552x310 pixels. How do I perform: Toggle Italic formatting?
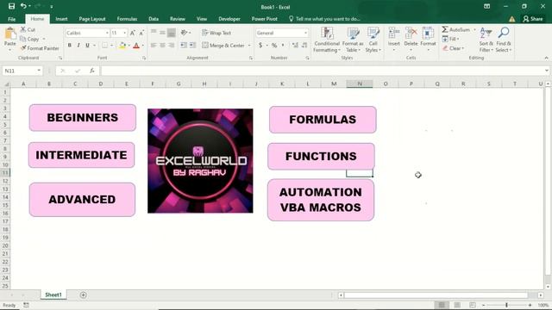coord(78,46)
